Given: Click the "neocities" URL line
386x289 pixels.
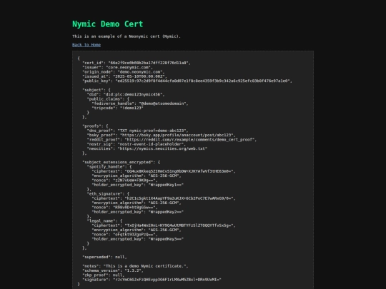Looking at the screenshot, I should (x=147, y=148).
